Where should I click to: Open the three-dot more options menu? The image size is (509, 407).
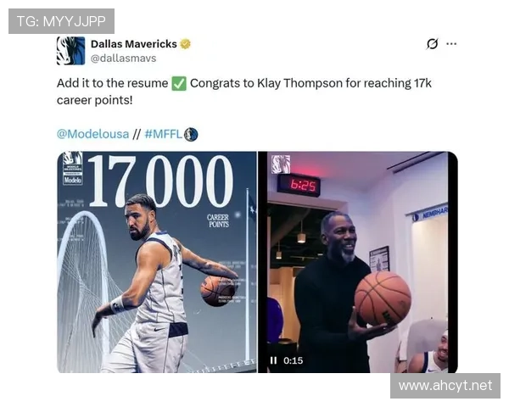(x=451, y=44)
